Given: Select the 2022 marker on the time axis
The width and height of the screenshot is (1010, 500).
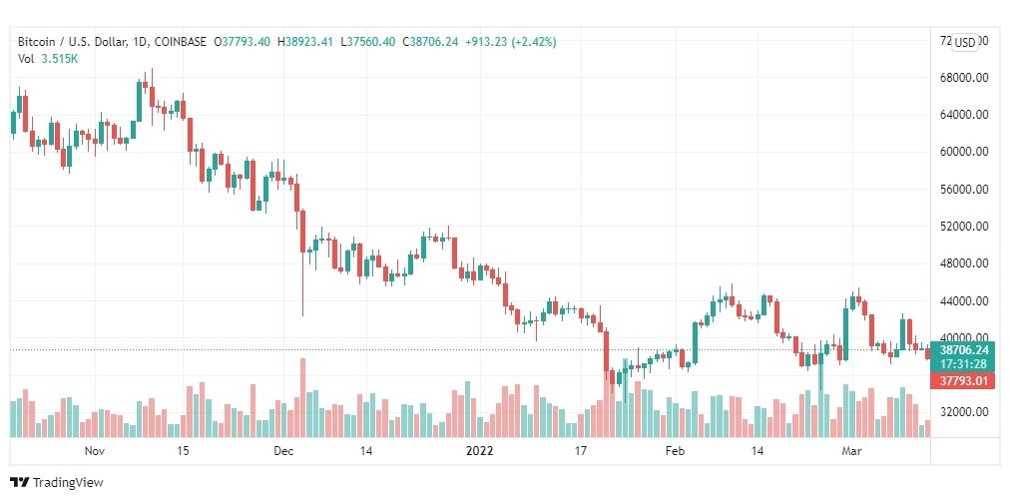Looking at the screenshot, I should [481, 451].
